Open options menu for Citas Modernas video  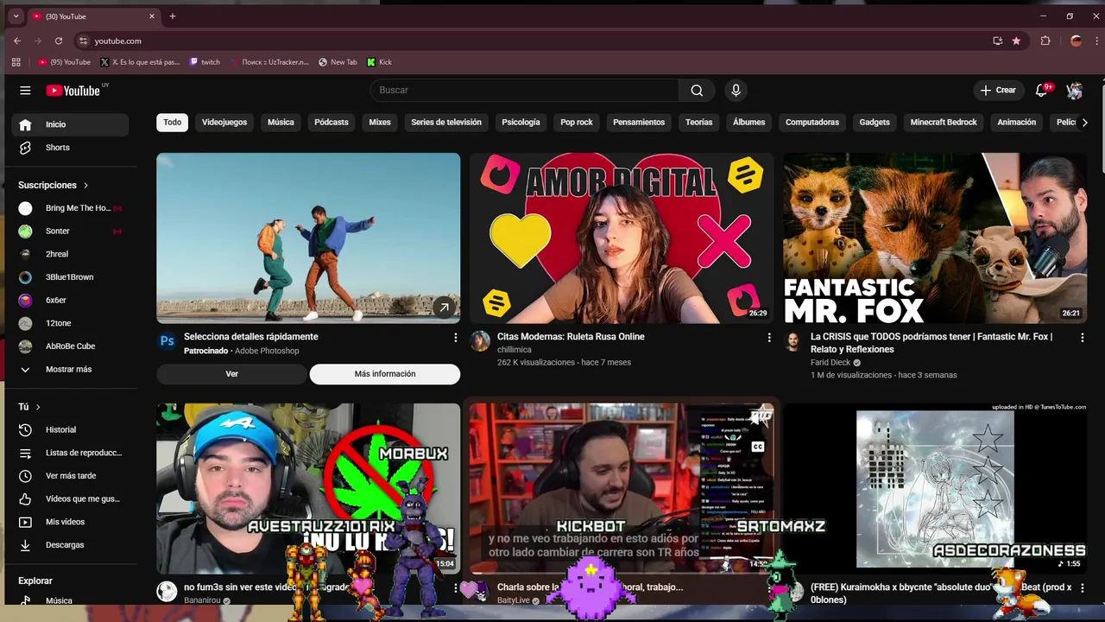[x=769, y=338]
